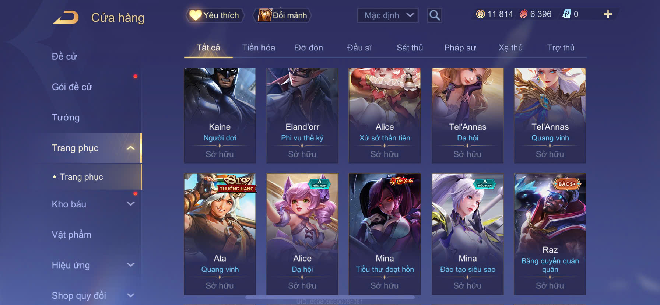Open Yêu thích favorites with heart icon

pyautogui.click(x=215, y=15)
